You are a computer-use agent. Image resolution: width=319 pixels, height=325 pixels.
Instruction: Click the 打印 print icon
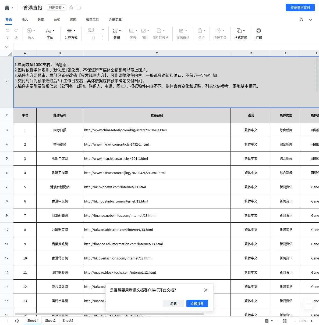[x=258, y=31]
